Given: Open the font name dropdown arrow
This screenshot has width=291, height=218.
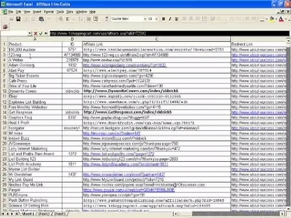Looking at the screenshot, I should pyautogui.click(x=145, y=19).
